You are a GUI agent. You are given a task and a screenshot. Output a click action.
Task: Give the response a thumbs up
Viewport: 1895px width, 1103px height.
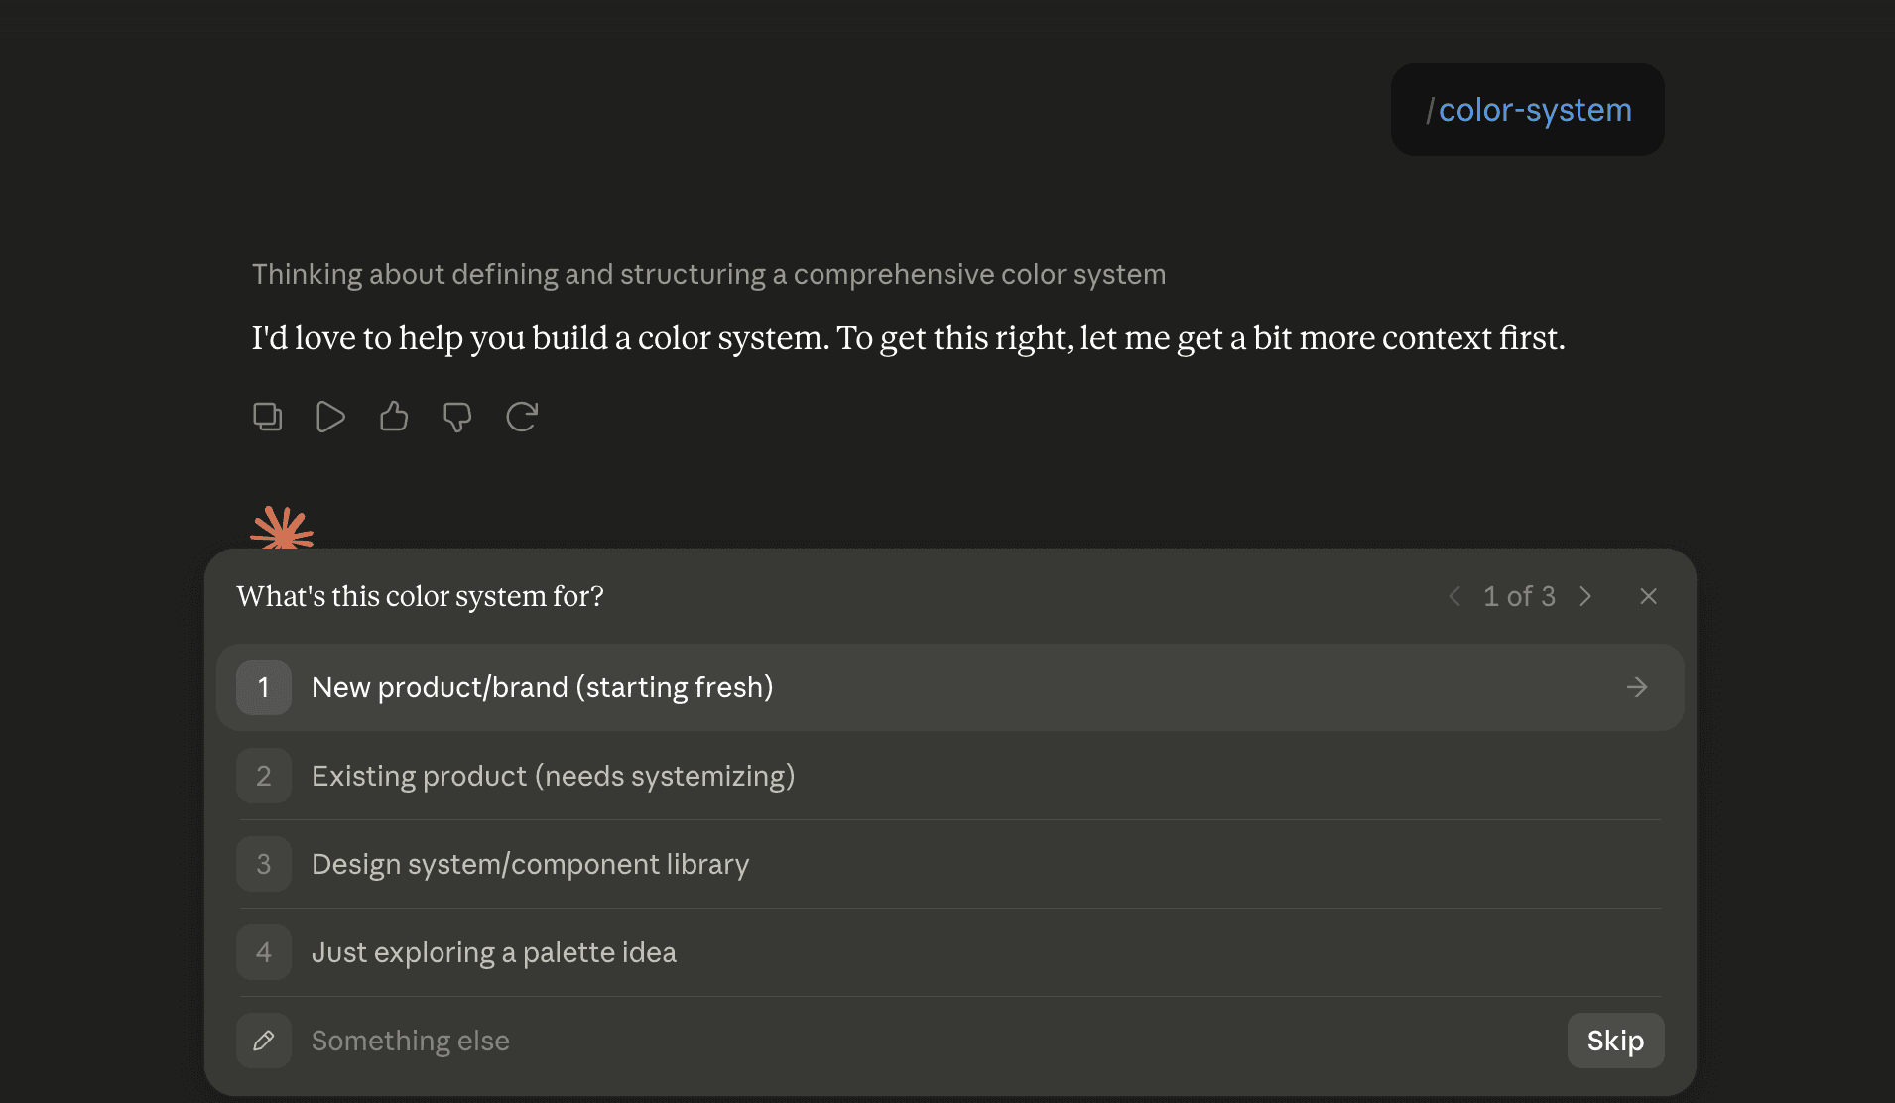(394, 417)
